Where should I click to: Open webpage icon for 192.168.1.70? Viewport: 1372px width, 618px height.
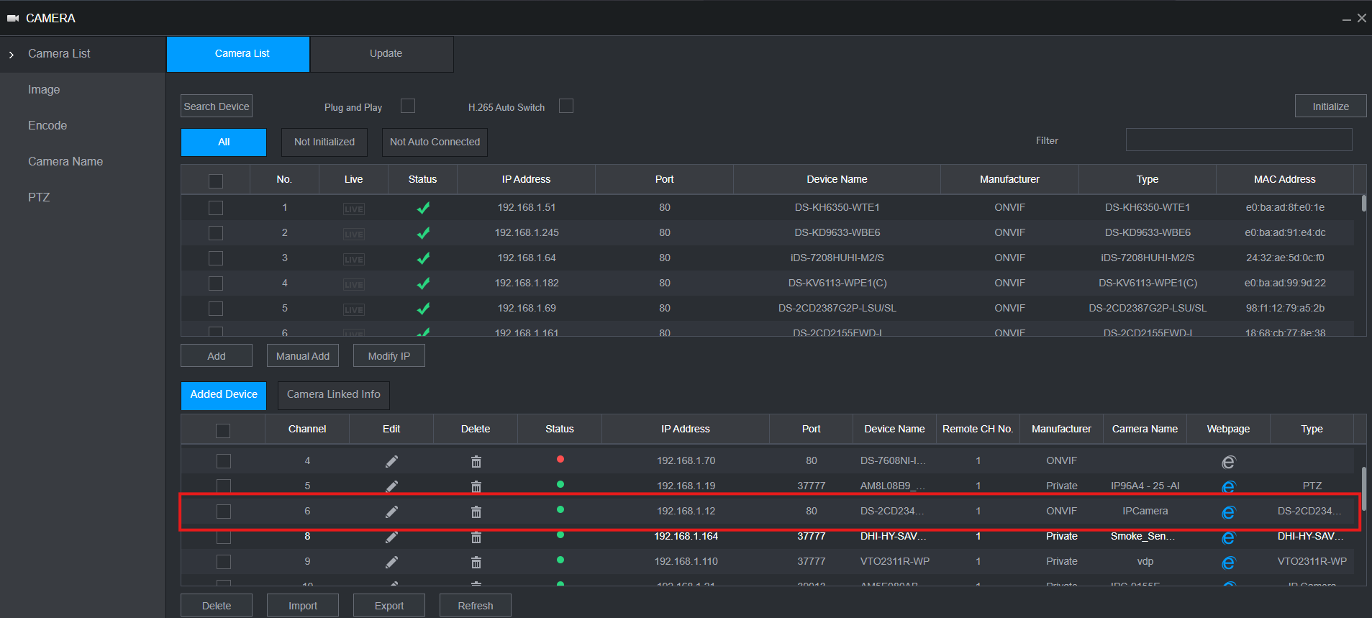tap(1228, 462)
